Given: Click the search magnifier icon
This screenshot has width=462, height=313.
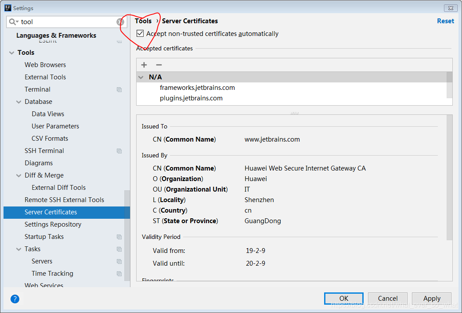Looking at the screenshot, I should click(13, 22).
